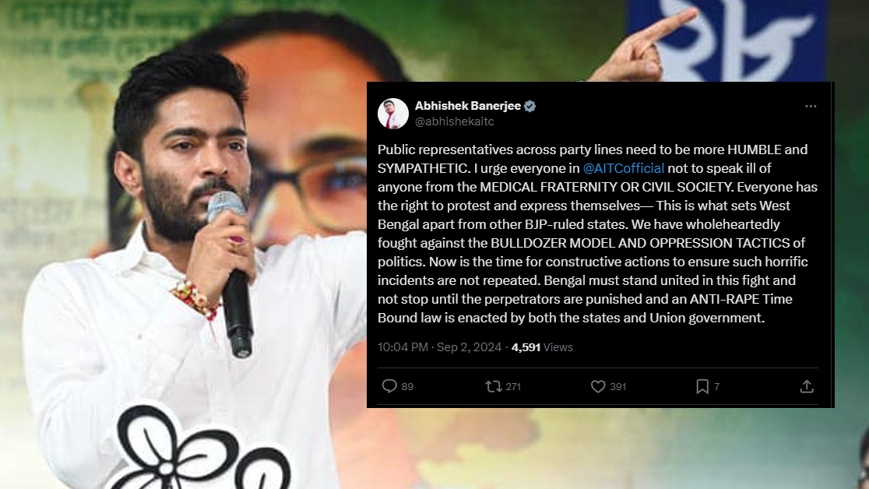Click the 10:04 PM timestamp
Screen dimensions: 869x489
[403, 347]
